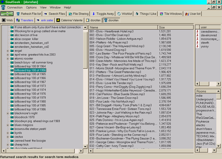The width and height of the screenshot is (222, 159).
Task: Click the Search Files icon
Action: (x=46, y=14)
